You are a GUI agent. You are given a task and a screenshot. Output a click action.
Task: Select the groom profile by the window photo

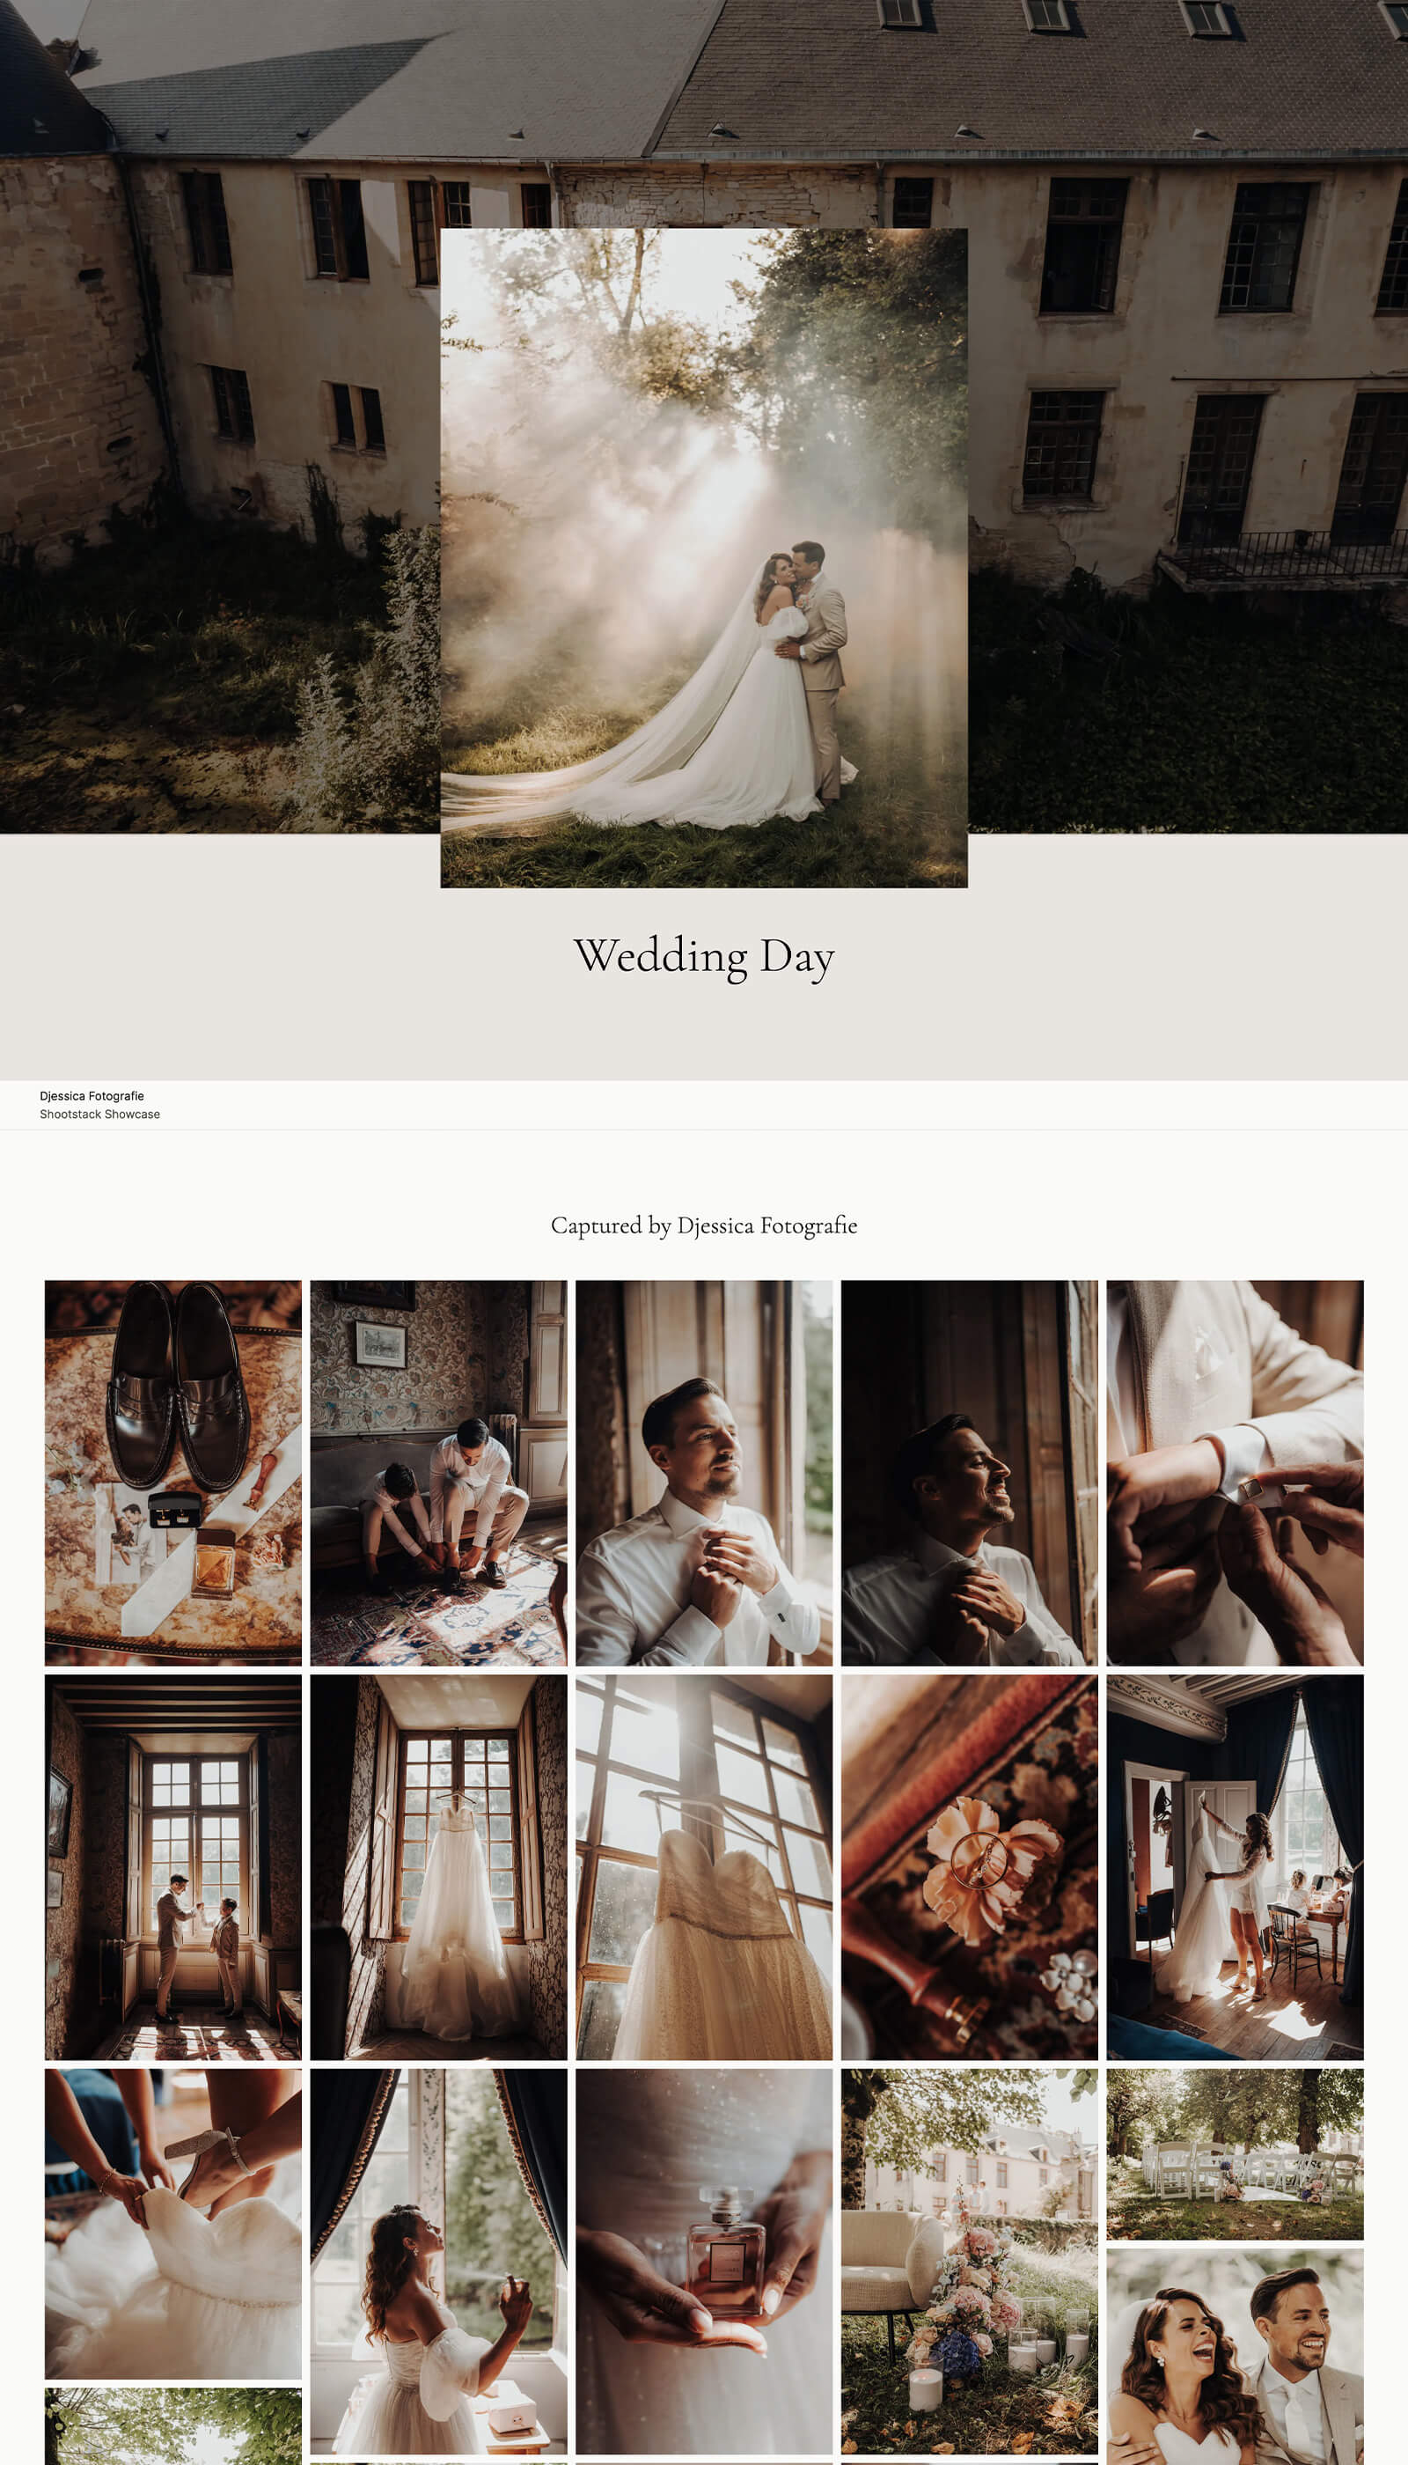[x=969, y=1473]
